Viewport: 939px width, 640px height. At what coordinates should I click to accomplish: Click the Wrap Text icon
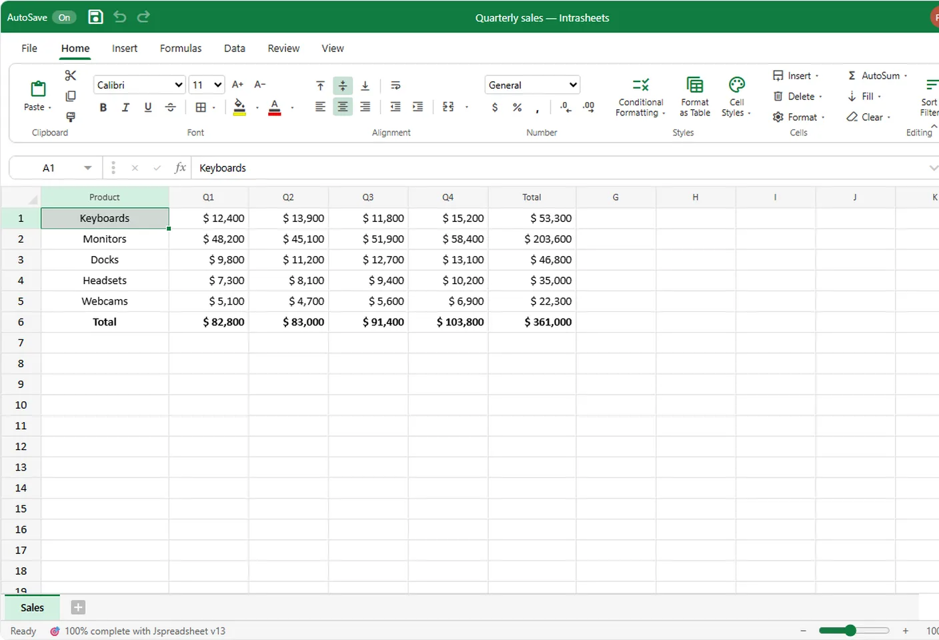coord(395,85)
